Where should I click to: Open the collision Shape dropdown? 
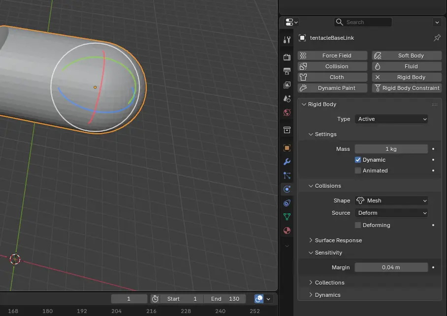391,201
